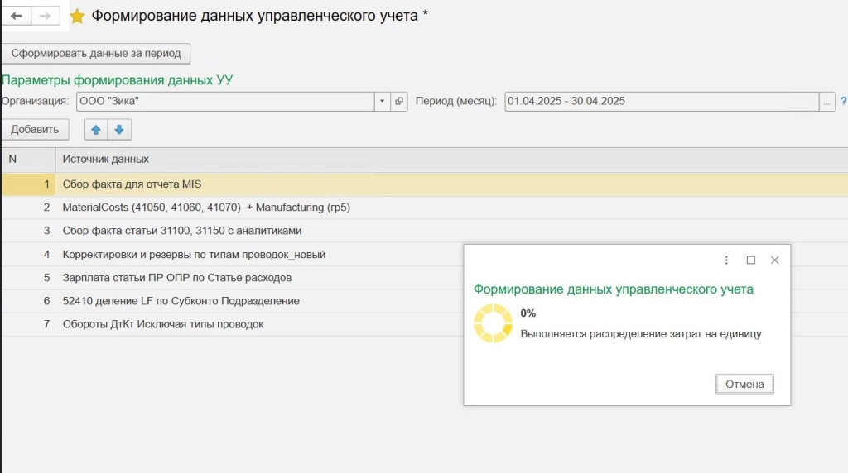The image size is (848, 473).
Task: Select row Корректировки и резервы по типам проводок_новый
Action: 233,255
